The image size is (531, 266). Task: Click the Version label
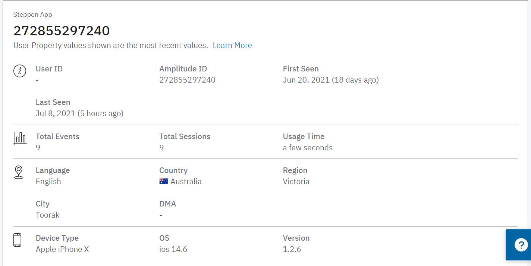click(x=296, y=238)
